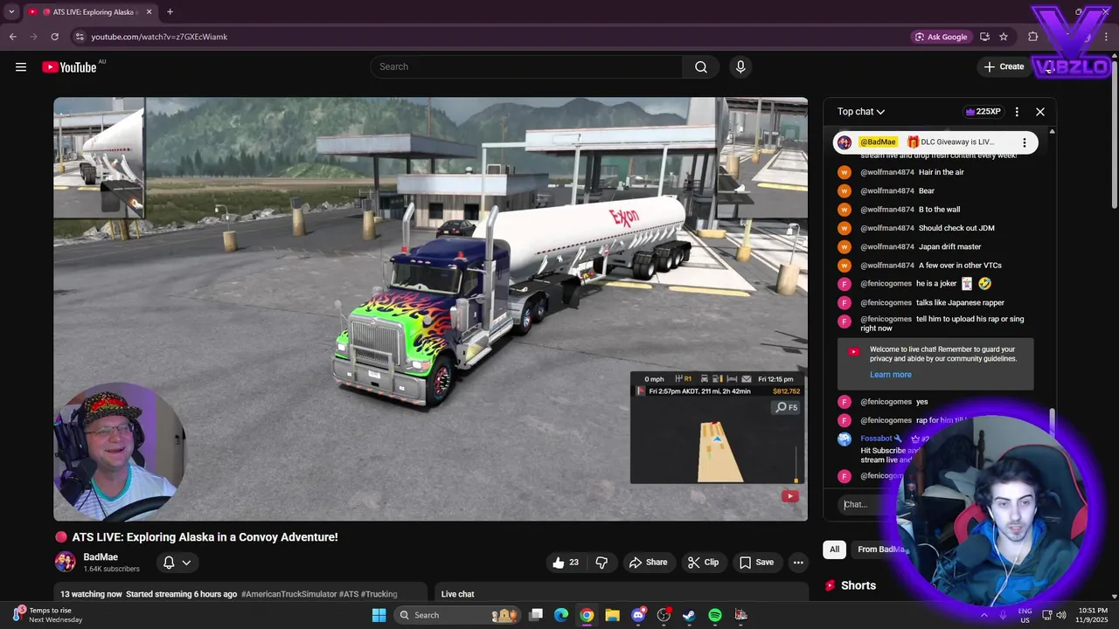Click the Share button

(648, 563)
